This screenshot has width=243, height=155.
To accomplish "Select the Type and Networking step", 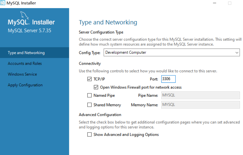I will (35, 53).
